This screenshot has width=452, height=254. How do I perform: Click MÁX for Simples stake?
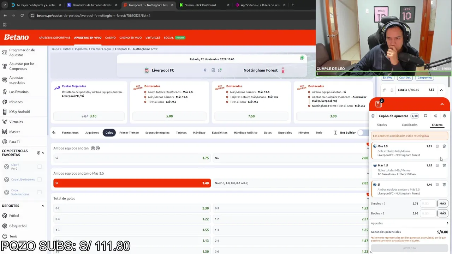[443, 204]
